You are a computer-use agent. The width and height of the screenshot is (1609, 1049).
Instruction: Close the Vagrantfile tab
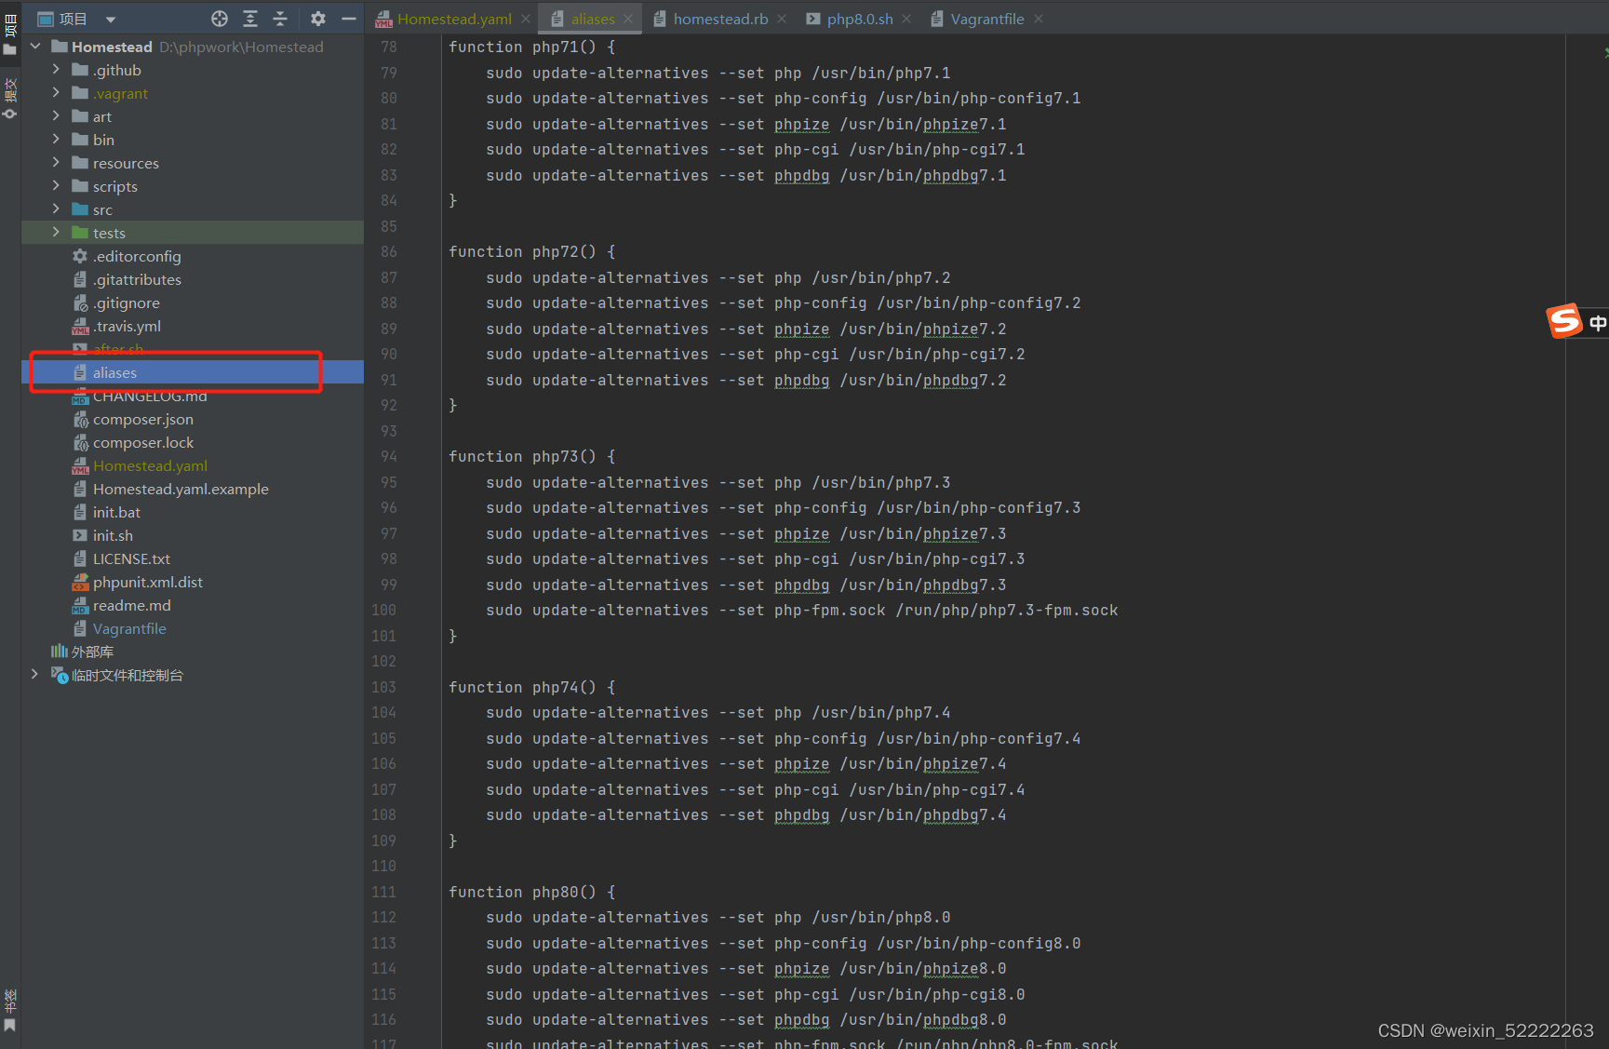click(1039, 18)
